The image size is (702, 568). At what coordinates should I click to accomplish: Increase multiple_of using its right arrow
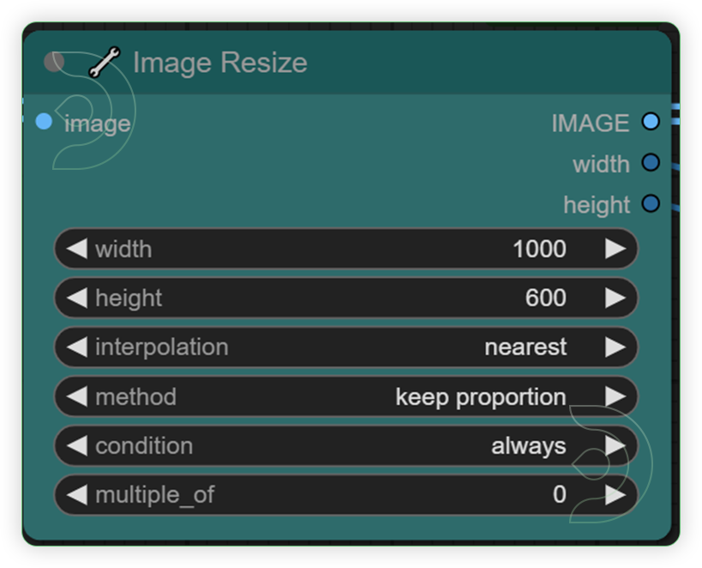tap(615, 494)
